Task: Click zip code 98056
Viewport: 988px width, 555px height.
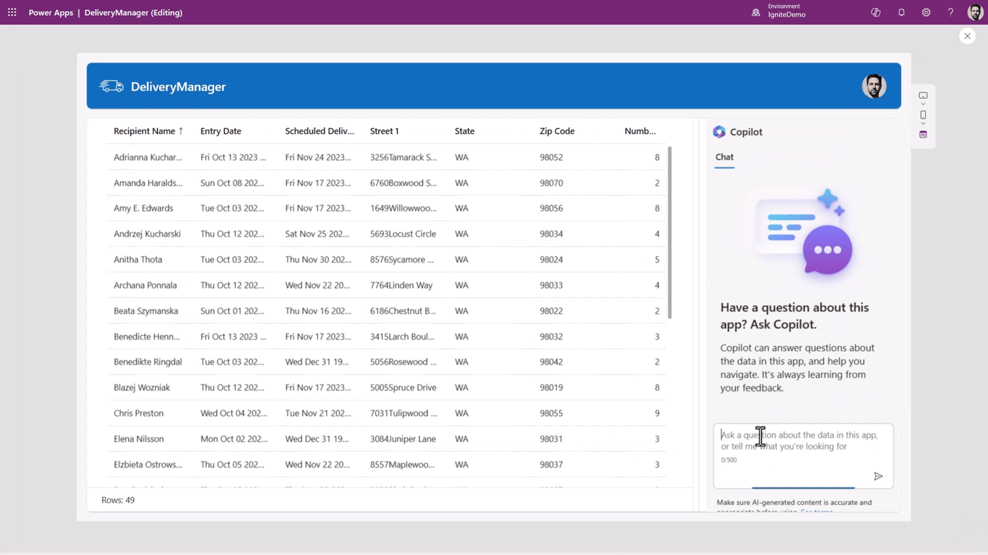Action: click(x=551, y=208)
